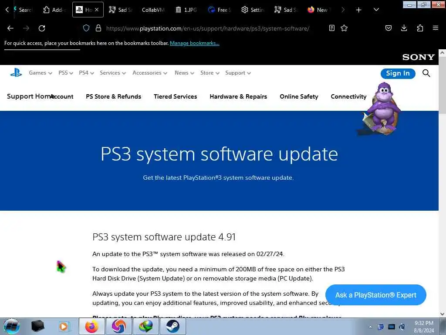Viewport: 446px width, 335px height.
Task: Click the URL address bar field
Action: click(x=208, y=28)
